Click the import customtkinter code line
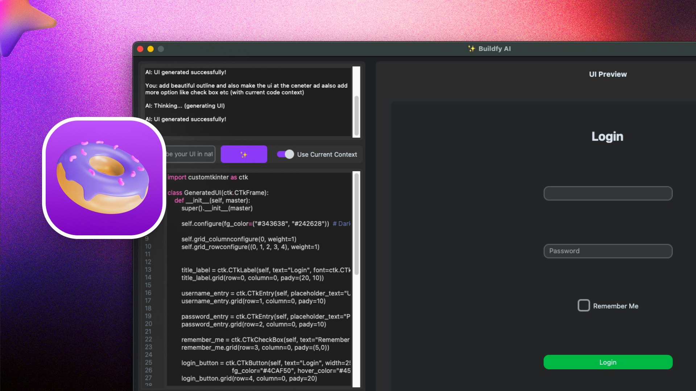Viewport: 696px width, 391px height. tap(208, 177)
